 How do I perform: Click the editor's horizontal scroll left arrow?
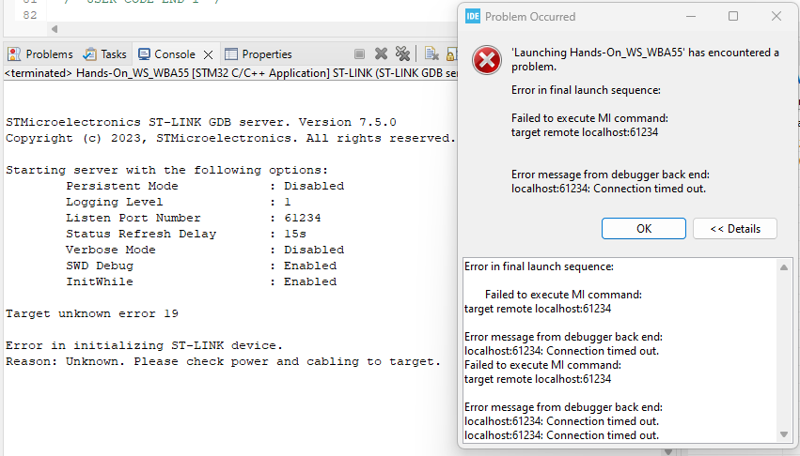(x=53, y=29)
